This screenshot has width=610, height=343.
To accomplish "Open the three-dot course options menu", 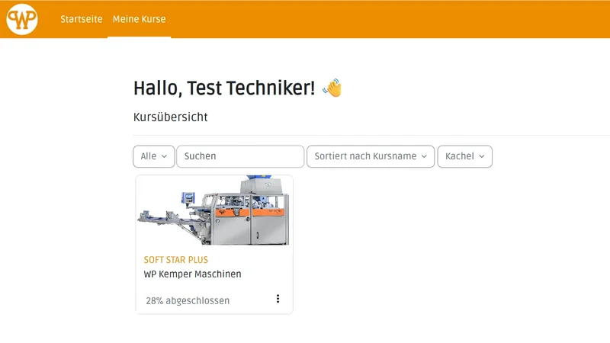I will (x=278, y=299).
